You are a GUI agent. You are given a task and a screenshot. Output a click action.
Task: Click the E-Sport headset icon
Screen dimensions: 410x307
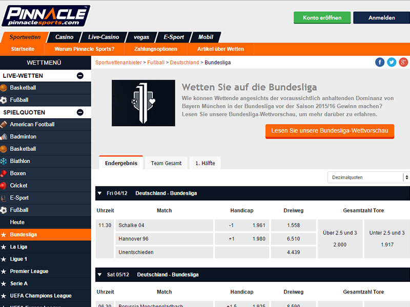coord(4,198)
